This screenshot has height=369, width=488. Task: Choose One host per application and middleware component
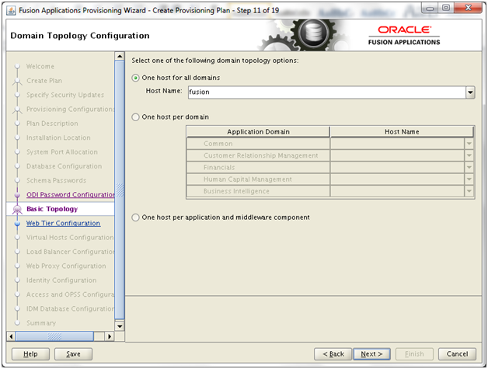[135, 218]
